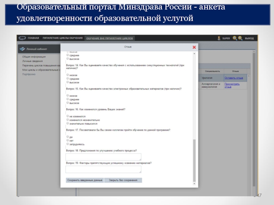This screenshot has height=205, width=274.
Task: Click the portal logo icon in the top-left
Action: (x=23, y=38)
